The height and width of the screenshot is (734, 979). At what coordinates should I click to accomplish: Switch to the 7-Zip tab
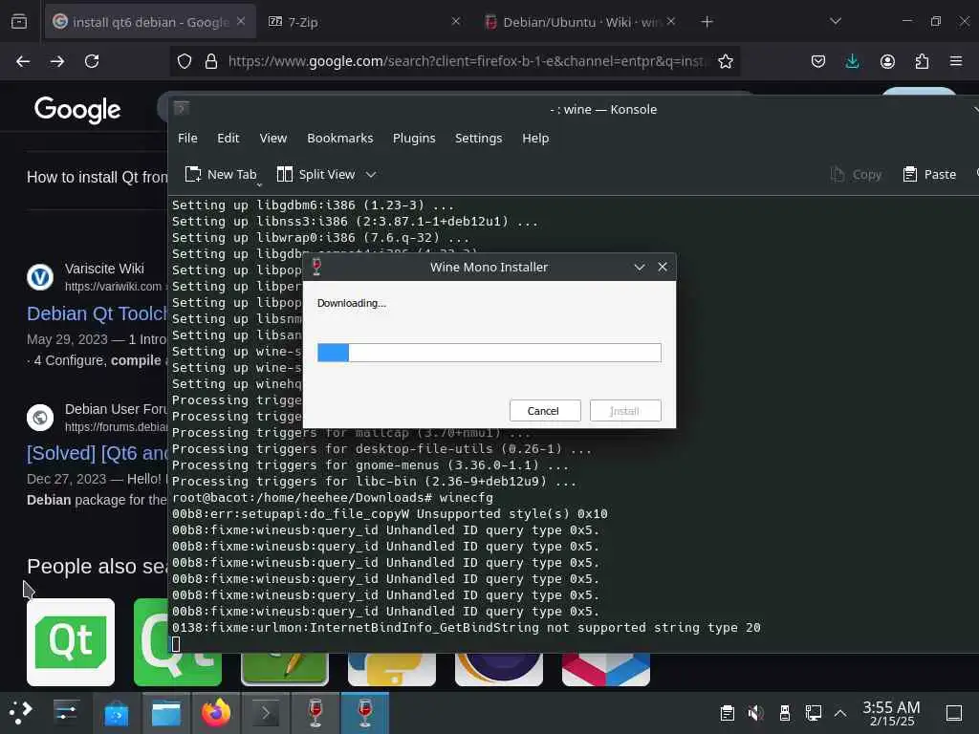[x=362, y=22]
